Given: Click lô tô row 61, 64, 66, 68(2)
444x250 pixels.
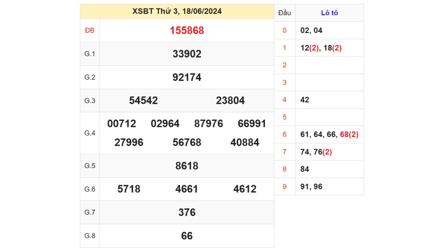Looking at the screenshot, I should pyautogui.click(x=330, y=135).
